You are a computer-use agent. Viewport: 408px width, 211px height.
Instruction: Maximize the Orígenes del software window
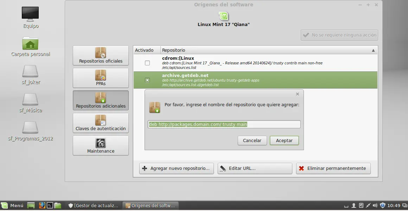(368, 5)
